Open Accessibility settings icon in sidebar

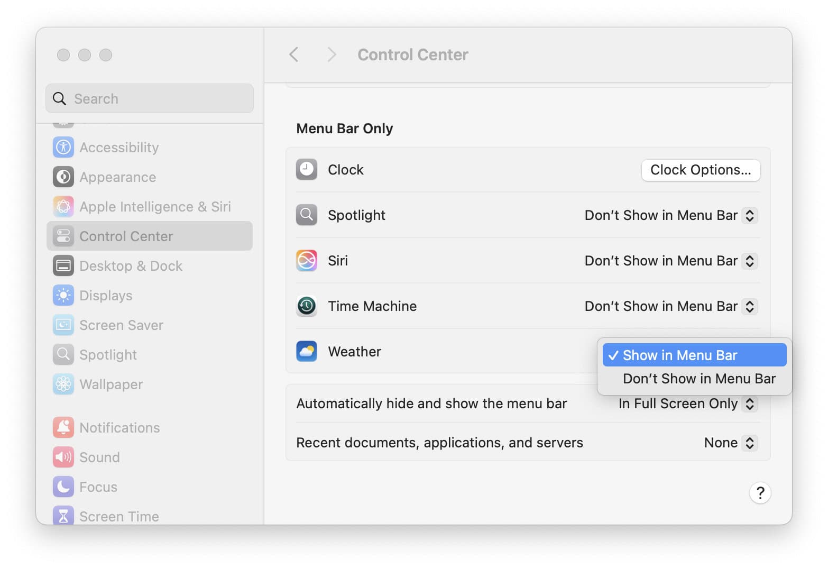pos(63,148)
